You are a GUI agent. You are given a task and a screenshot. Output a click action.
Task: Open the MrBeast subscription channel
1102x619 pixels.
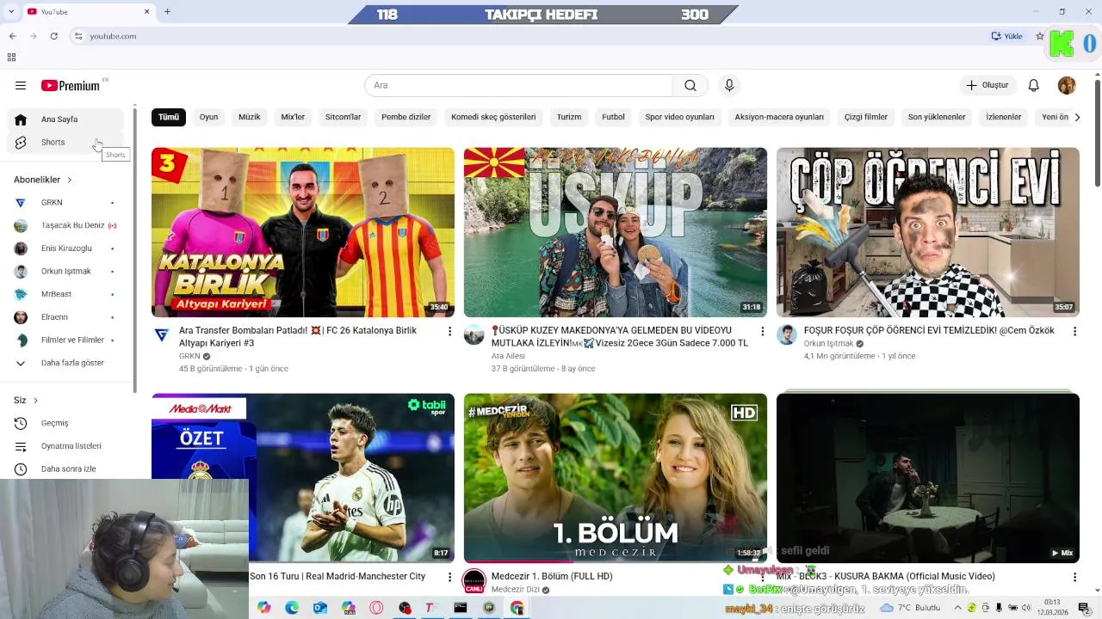[x=65, y=294]
